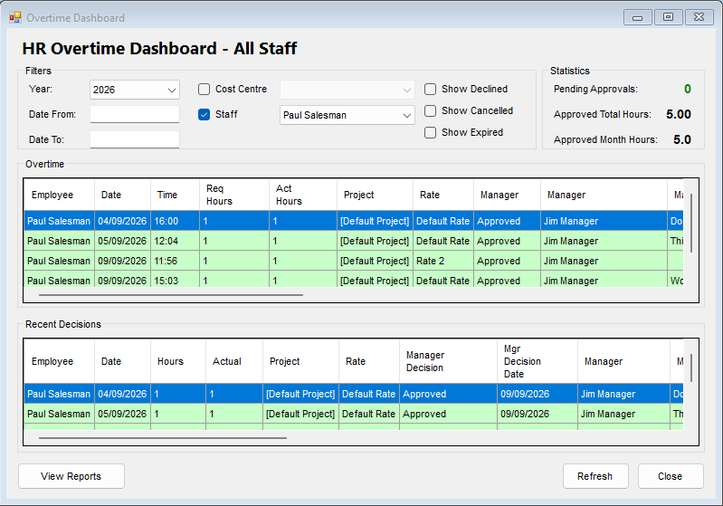The image size is (723, 506).
Task: Maximize the Overtime Dashboard window
Action: coord(668,17)
